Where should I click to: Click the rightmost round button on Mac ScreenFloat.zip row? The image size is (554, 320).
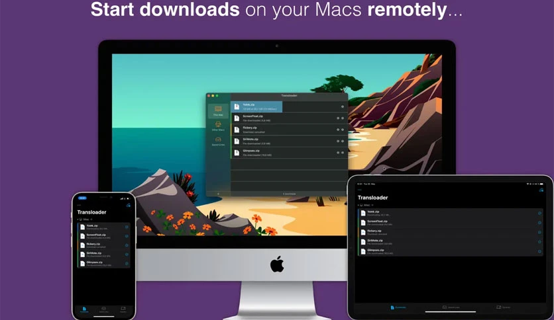pyautogui.click(x=343, y=118)
